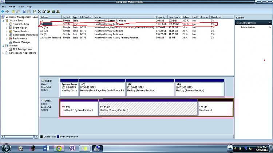Click the blue Primary partition legend swatch
This screenshot has width=273, height=153.
(x=58, y=137)
